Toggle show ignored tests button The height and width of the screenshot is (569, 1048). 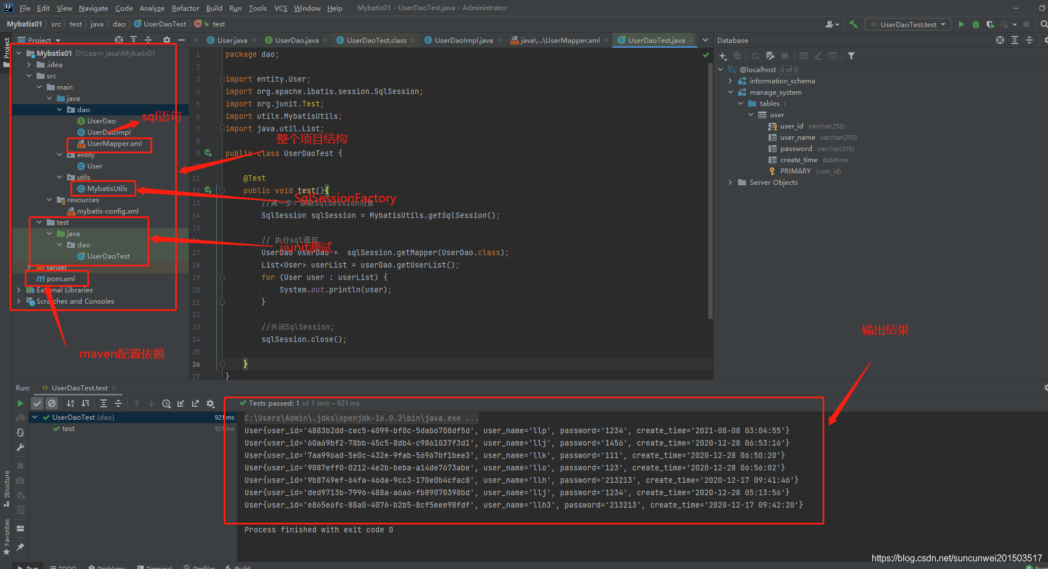52,403
